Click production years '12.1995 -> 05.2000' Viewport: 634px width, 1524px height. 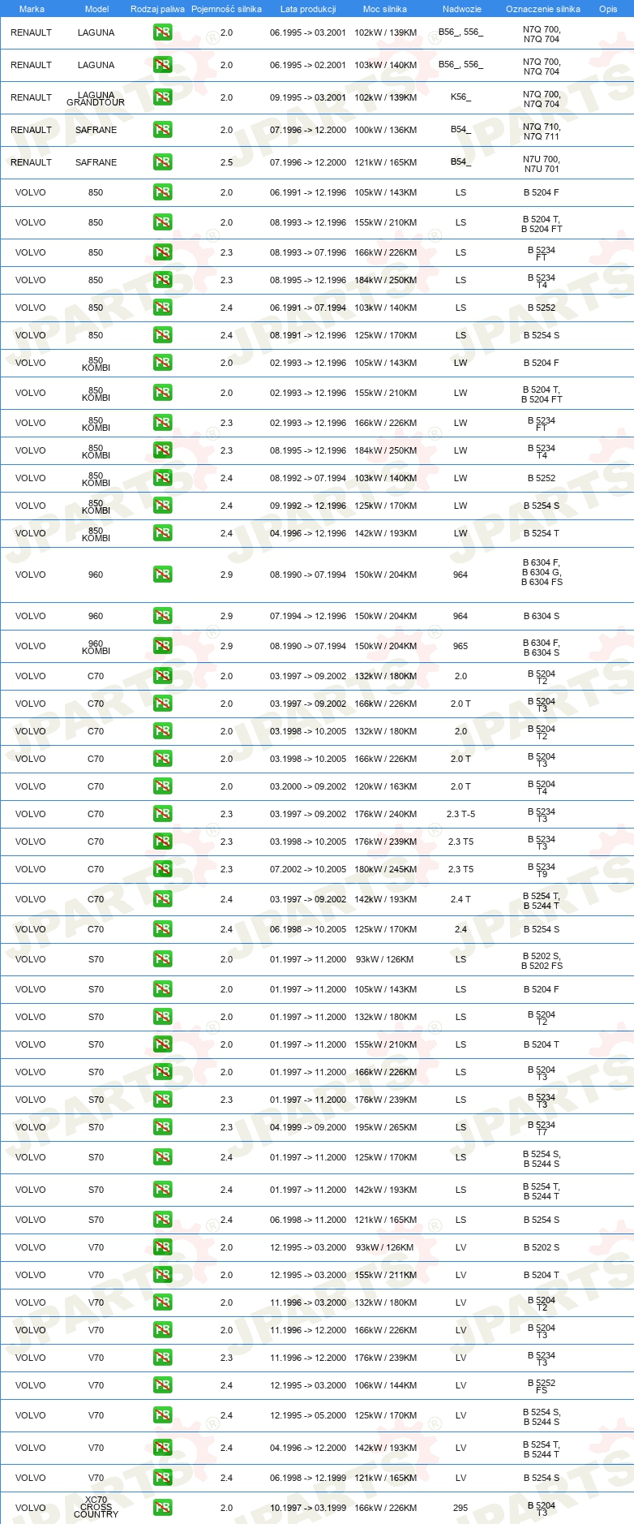[x=308, y=1415]
